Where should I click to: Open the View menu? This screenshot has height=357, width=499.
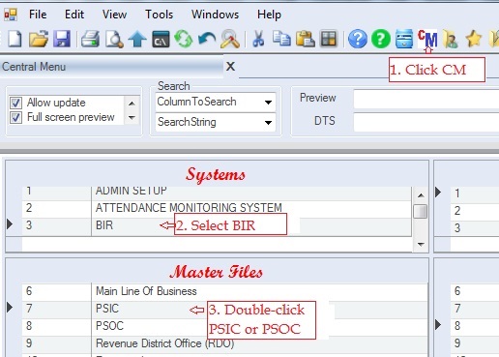coord(114,15)
